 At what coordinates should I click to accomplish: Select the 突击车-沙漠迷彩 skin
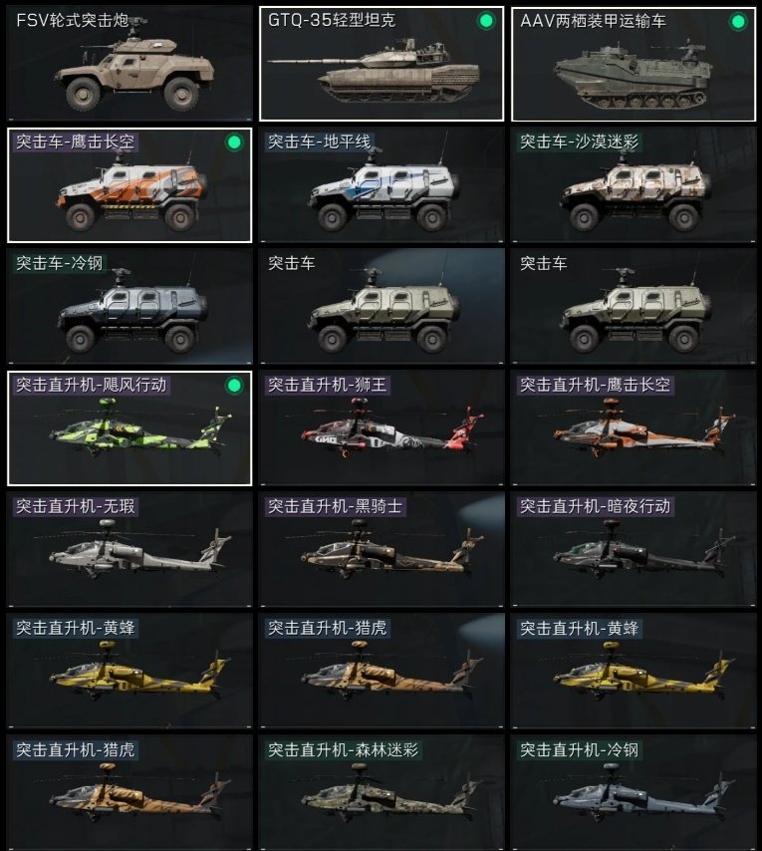[x=634, y=185]
